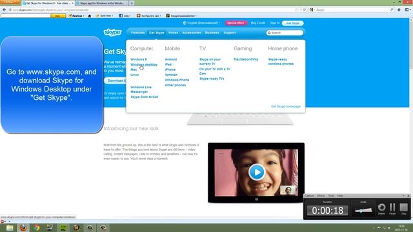Click the pink Special offers button
Image resolution: width=413 pixels, height=232 pixels.
(236, 23)
